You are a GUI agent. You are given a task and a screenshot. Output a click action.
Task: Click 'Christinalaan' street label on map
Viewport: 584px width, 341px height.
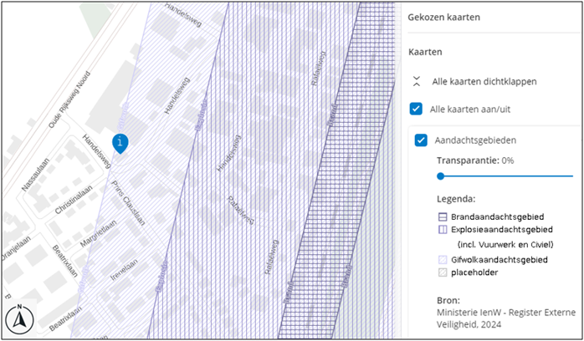pos(74,201)
